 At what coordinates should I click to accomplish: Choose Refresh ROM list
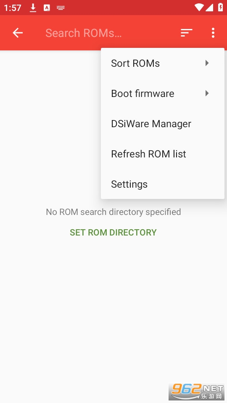click(x=163, y=154)
